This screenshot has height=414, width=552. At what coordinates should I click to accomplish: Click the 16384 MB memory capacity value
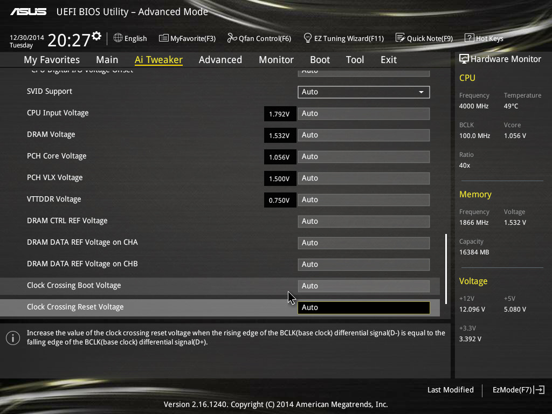point(474,252)
